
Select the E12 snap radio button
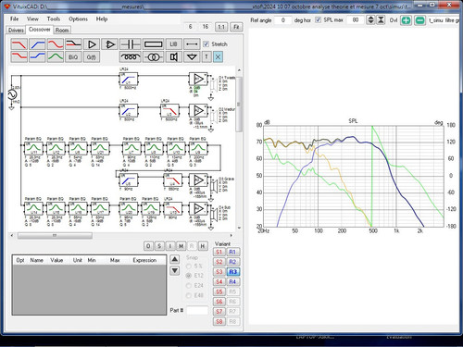(189, 276)
